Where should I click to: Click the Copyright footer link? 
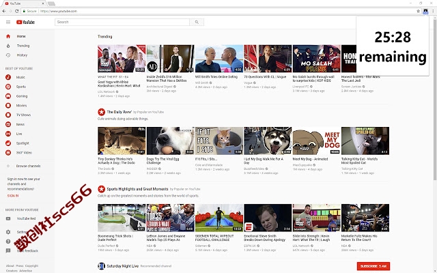pos(31,265)
